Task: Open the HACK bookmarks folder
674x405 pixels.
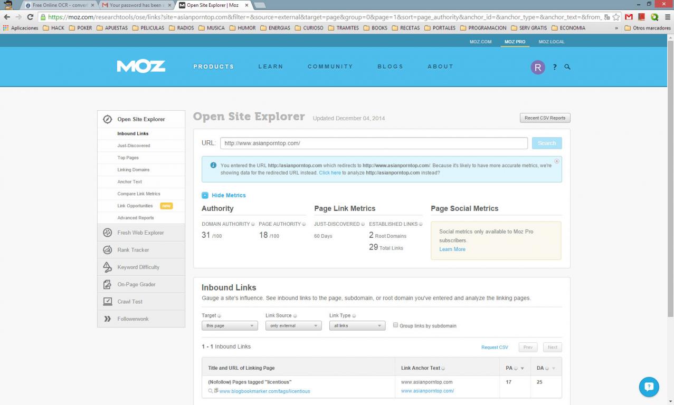Action: [54, 28]
